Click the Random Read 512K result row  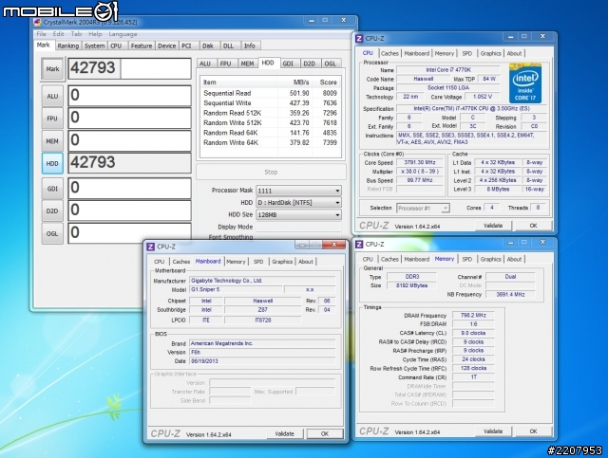pos(270,113)
